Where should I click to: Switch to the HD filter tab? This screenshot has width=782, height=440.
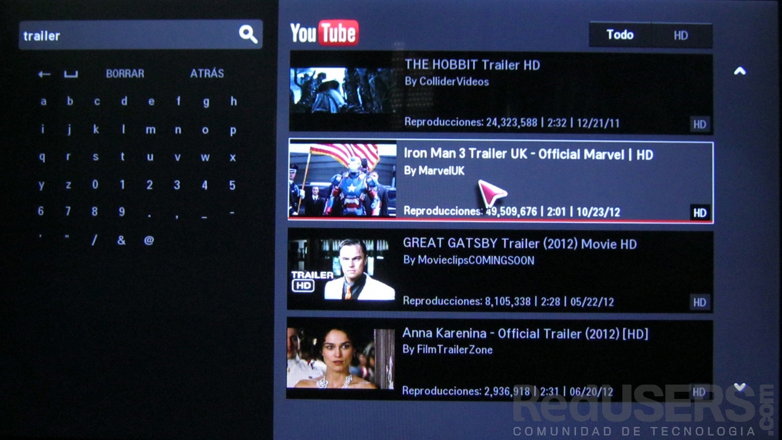(681, 35)
